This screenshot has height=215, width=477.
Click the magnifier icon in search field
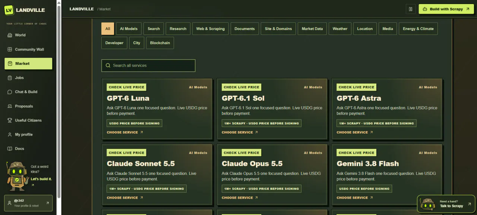pyautogui.click(x=108, y=65)
